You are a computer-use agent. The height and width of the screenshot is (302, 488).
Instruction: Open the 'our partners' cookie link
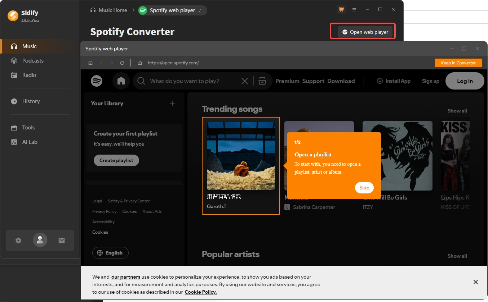coord(126,277)
